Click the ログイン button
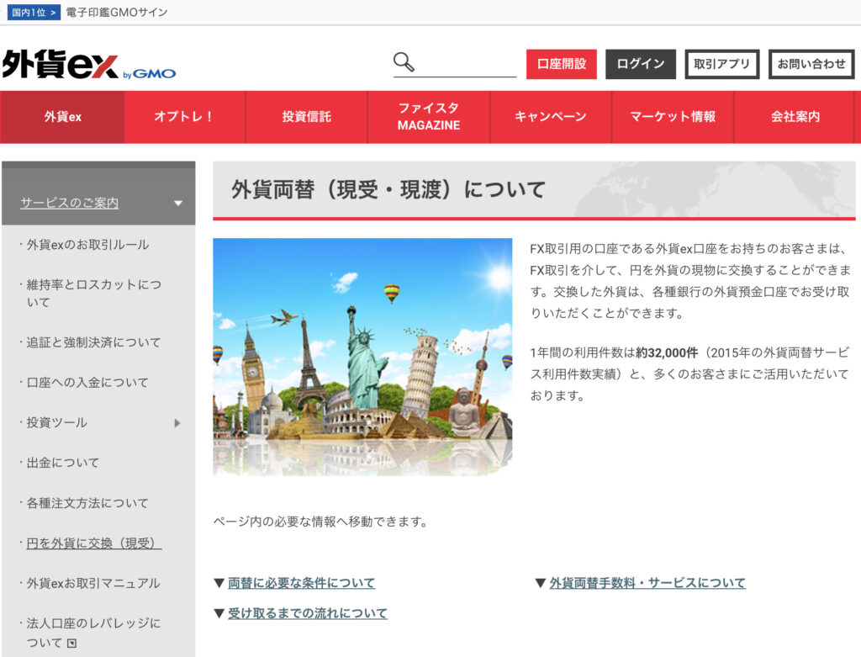The image size is (861, 657). pos(640,64)
